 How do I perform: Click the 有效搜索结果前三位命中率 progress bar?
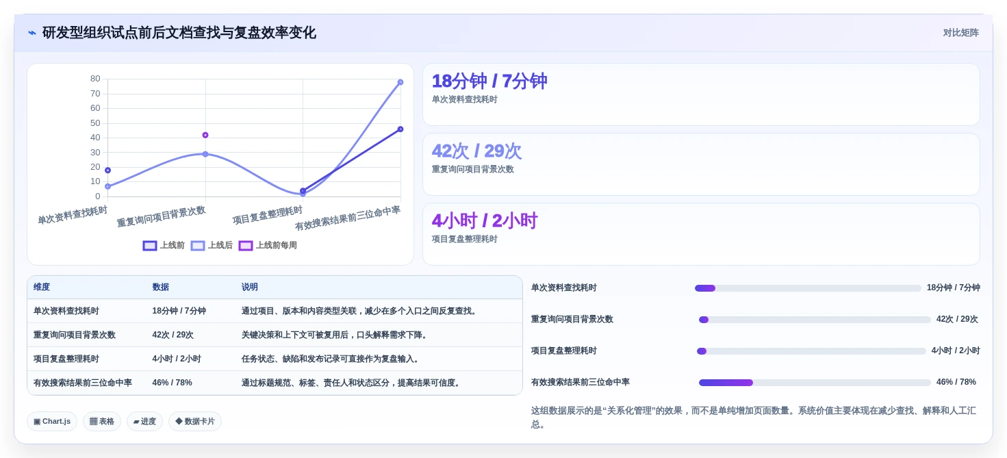click(815, 383)
